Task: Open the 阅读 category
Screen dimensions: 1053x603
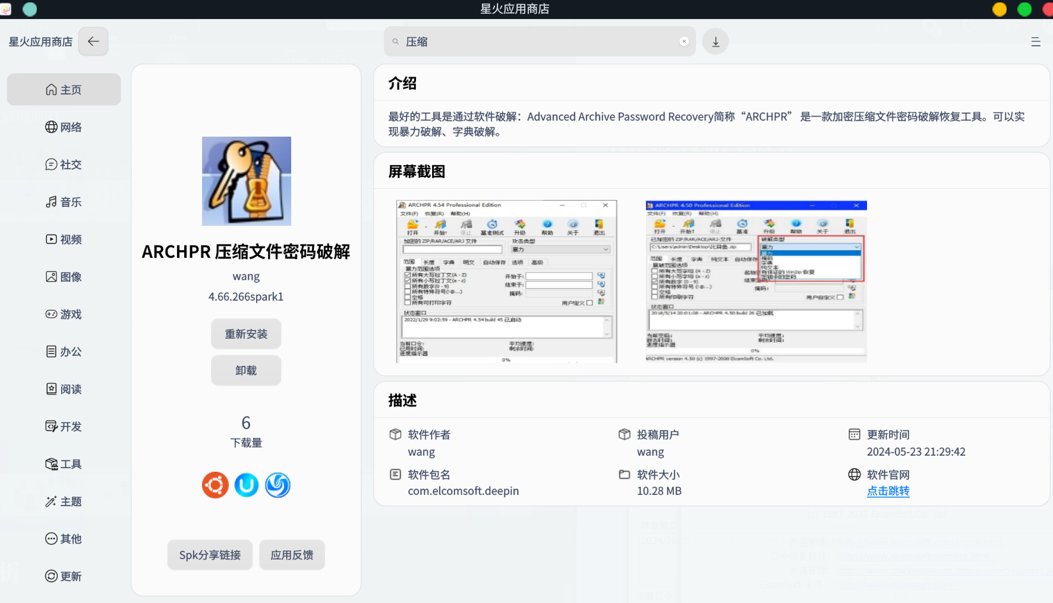Action: click(x=64, y=389)
